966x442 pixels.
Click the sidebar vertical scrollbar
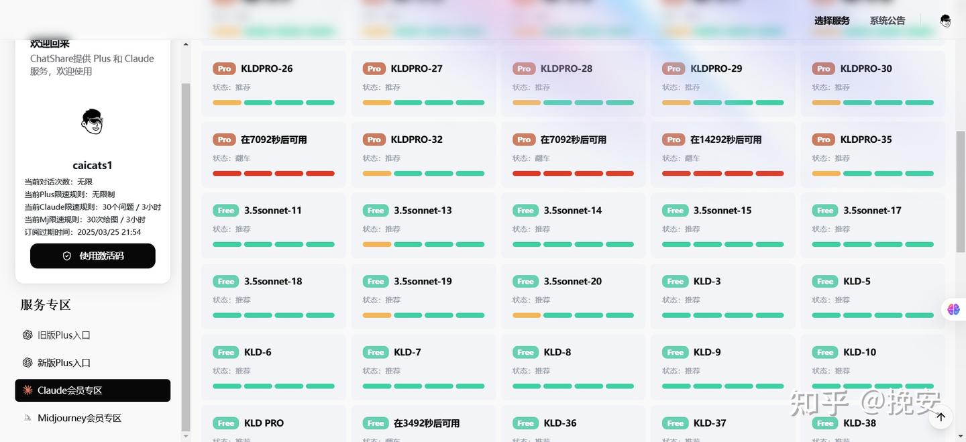pyautogui.click(x=186, y=255)
